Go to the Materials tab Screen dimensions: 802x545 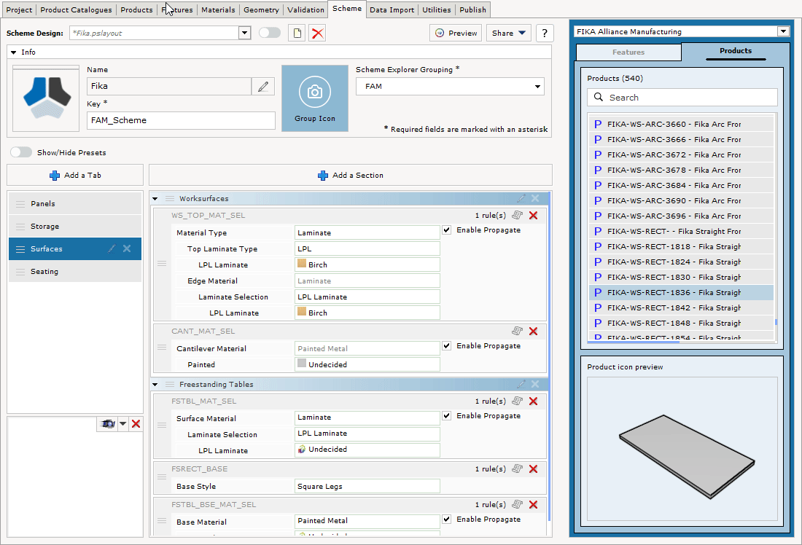(x=218, y=9)
